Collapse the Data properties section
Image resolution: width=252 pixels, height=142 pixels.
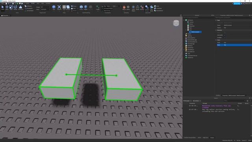pyautogui.click(x=216, y=20)
